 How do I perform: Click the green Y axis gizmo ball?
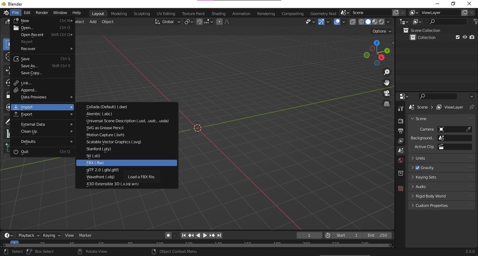click(387, 51)
